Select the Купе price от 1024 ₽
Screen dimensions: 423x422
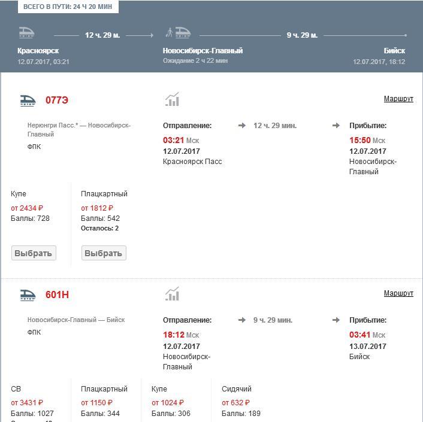[x=168, y=403]
